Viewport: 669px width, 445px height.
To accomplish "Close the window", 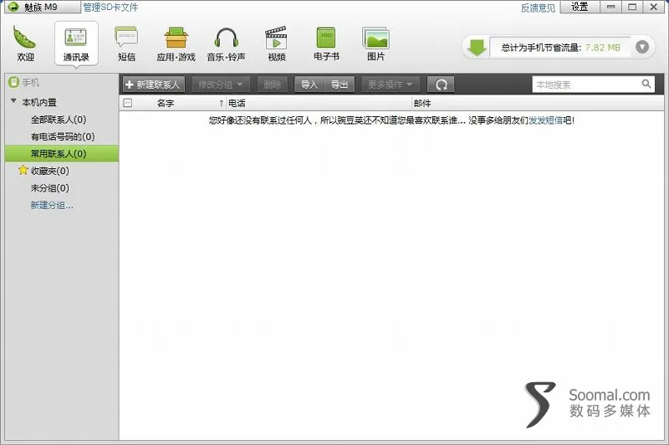I will [654, 7].
